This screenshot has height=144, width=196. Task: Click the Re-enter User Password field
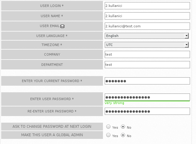(147, 111)
